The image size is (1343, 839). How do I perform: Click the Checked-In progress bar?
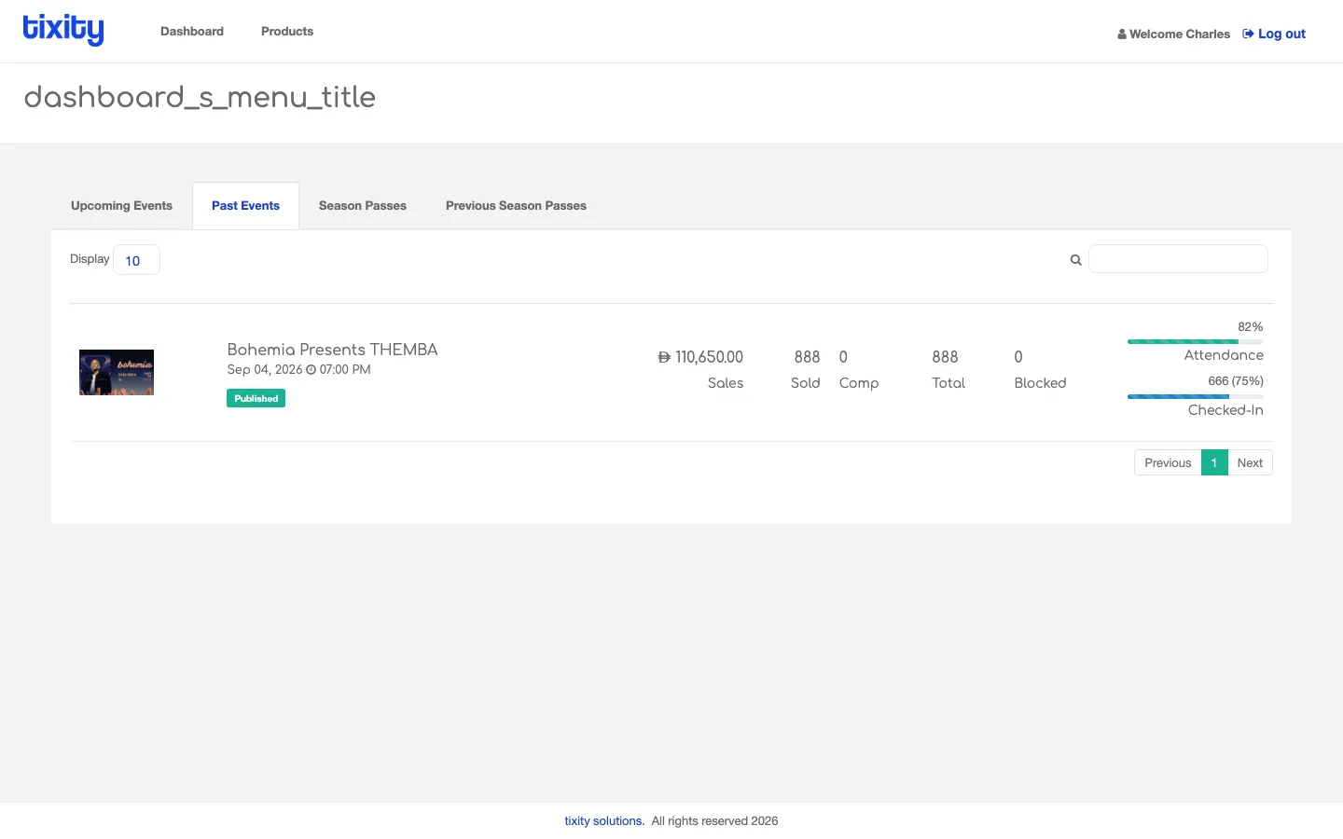click(x=1196, y=397)
